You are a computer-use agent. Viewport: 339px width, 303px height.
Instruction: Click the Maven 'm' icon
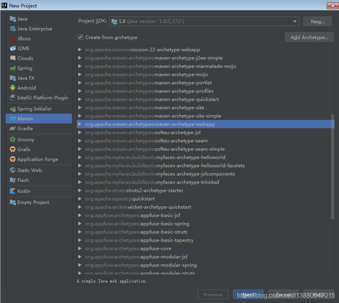(x=13, y=119)
